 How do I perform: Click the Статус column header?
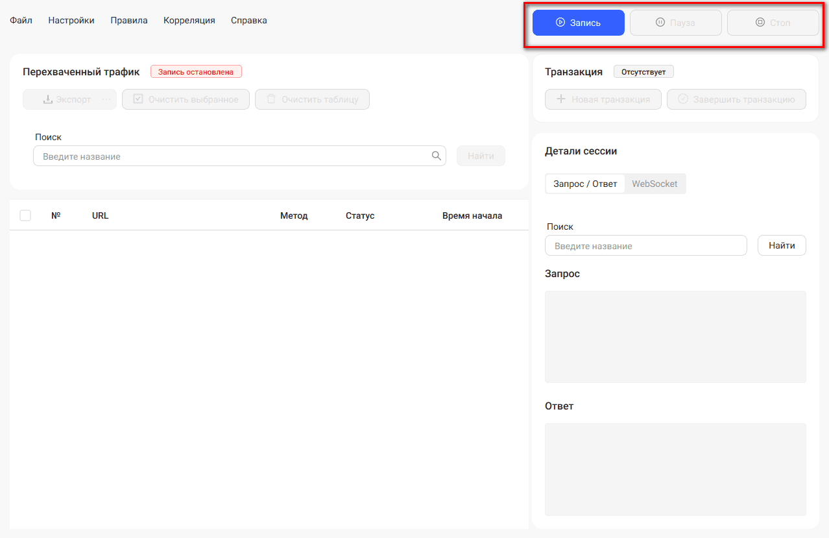tap(360, 215)
